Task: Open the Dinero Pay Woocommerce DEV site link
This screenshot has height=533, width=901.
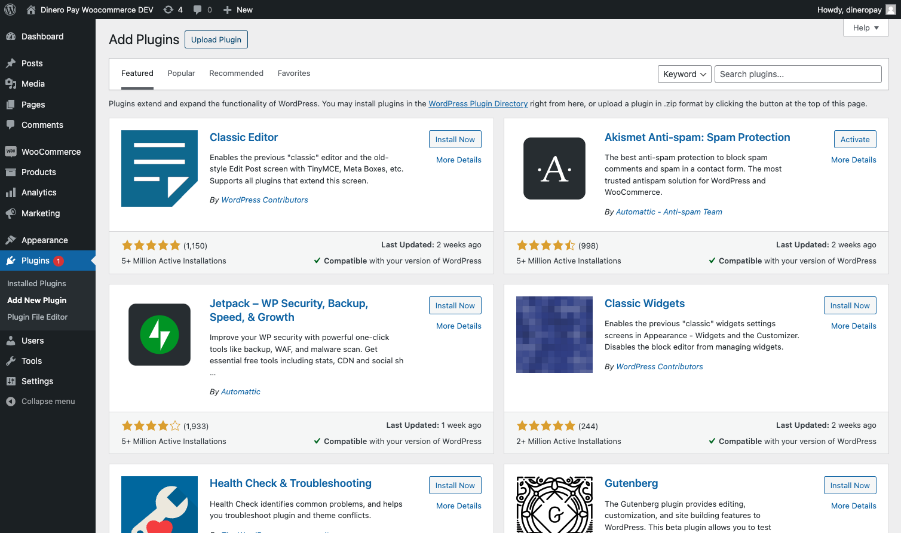Action: [x=90, y=10]
